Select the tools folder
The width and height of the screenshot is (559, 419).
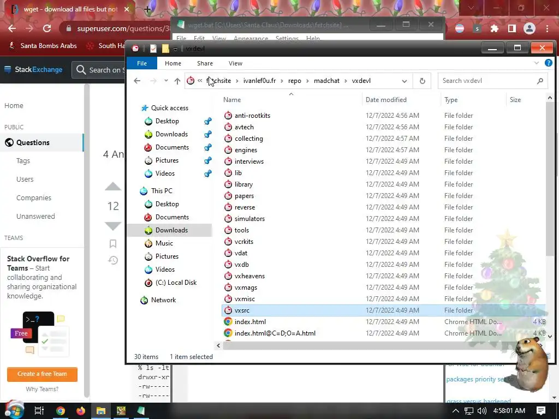point(241,230)
